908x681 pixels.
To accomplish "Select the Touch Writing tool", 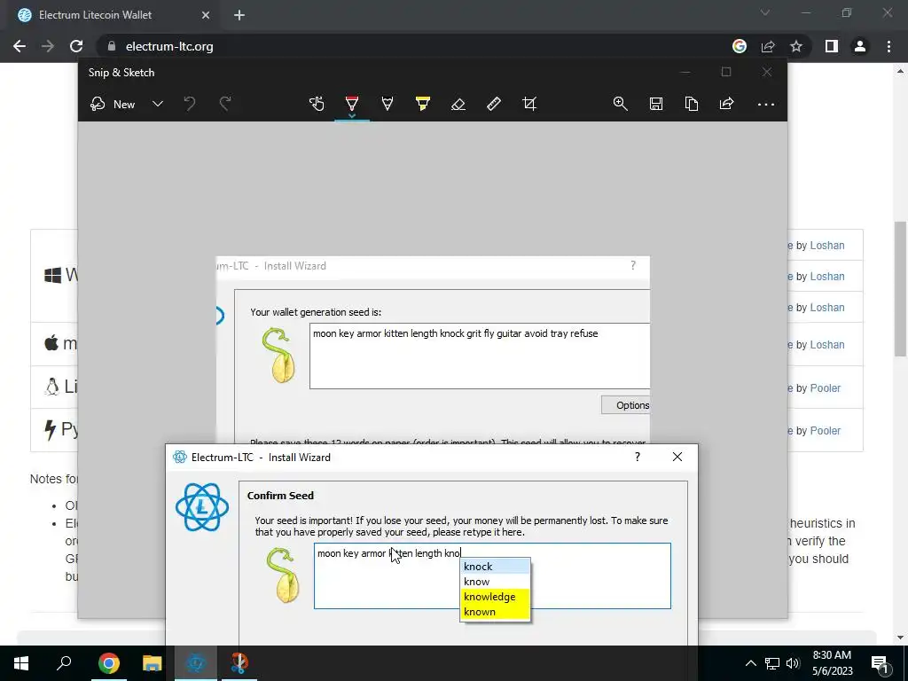I will pos(317,105).
